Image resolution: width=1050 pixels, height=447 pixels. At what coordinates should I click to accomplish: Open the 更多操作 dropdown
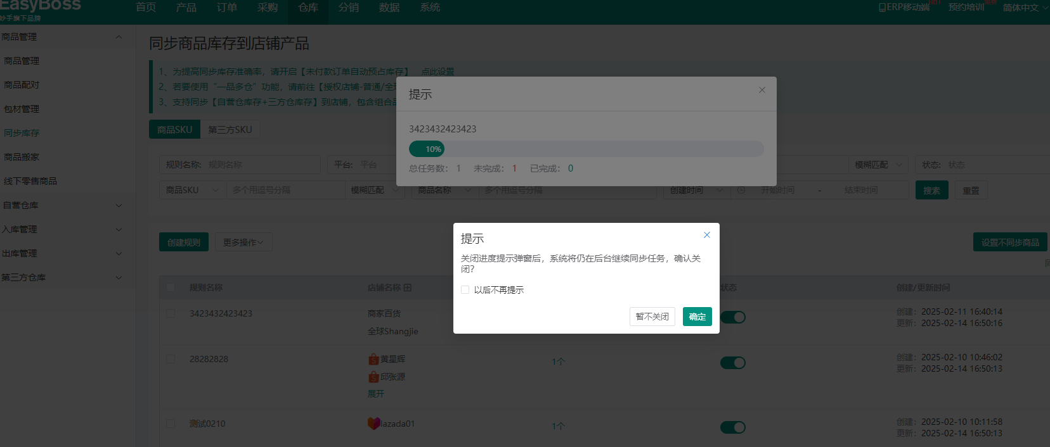coord(243,242)
